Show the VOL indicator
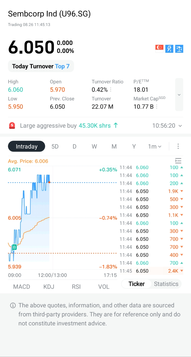The width and height of the screenshot is (191, 357). click(104, 287)
